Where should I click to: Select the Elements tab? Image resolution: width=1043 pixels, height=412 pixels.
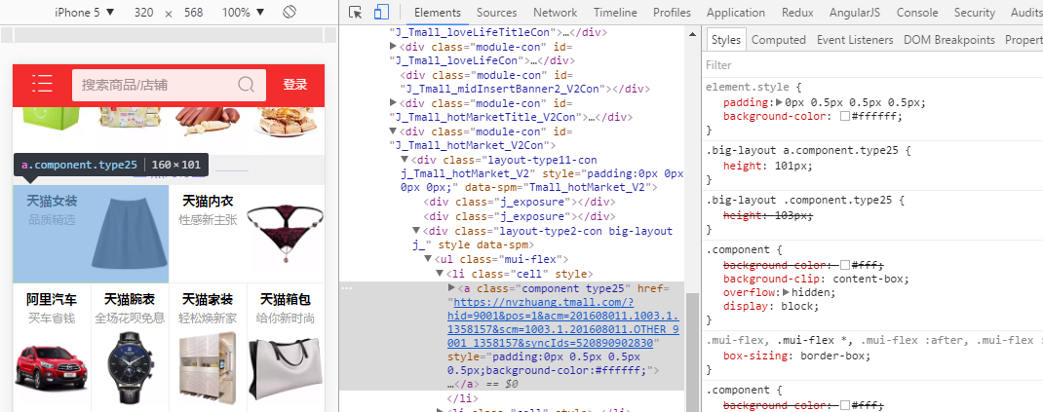click(x=437, y=12)
